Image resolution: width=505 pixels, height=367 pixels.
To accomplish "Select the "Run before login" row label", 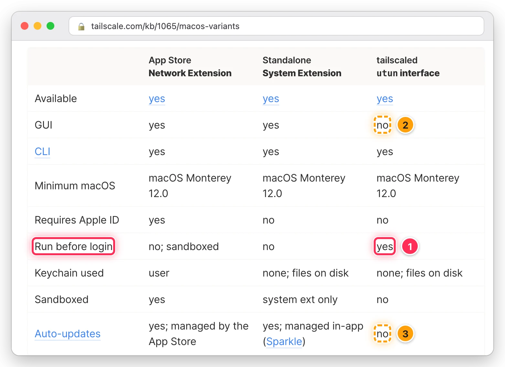I will pos(73,246).
